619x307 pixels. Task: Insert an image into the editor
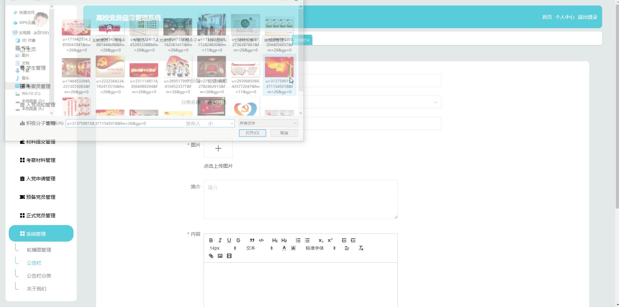pyautogui.click(x=220, y=256)
